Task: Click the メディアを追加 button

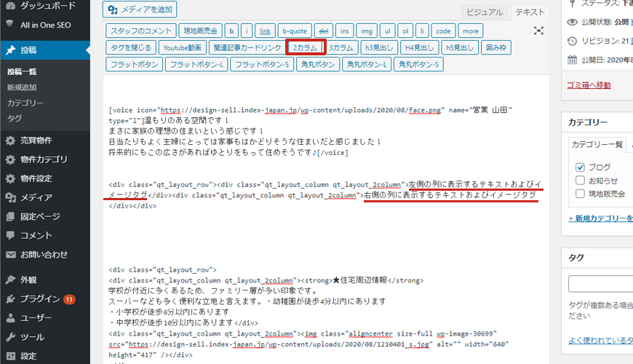Action: pyautogui.click(x=140, y=9)
